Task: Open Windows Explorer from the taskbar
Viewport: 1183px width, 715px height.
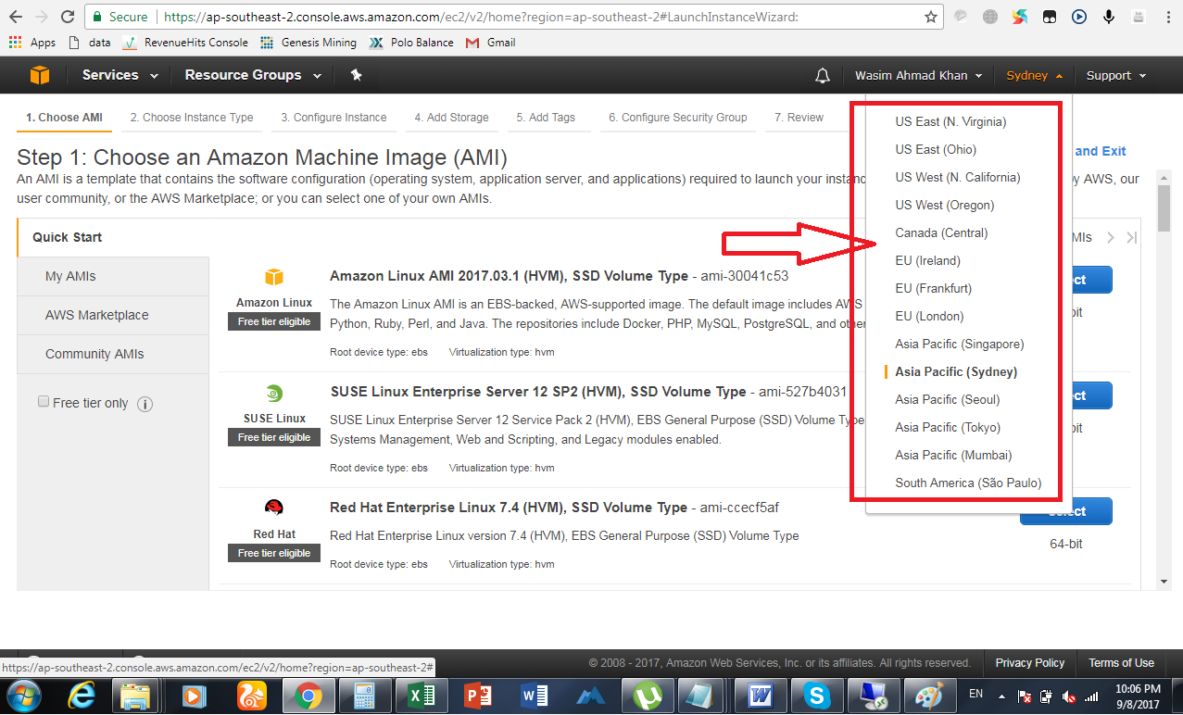Action: point(136,695)
